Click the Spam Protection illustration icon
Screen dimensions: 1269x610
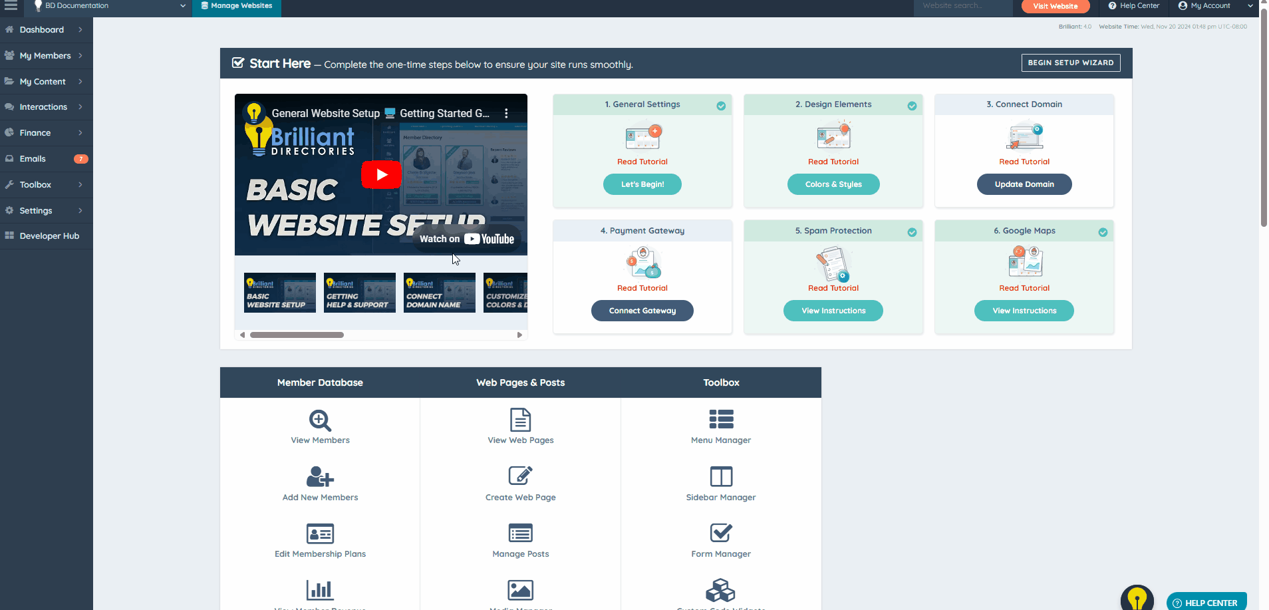click(833, 263)
